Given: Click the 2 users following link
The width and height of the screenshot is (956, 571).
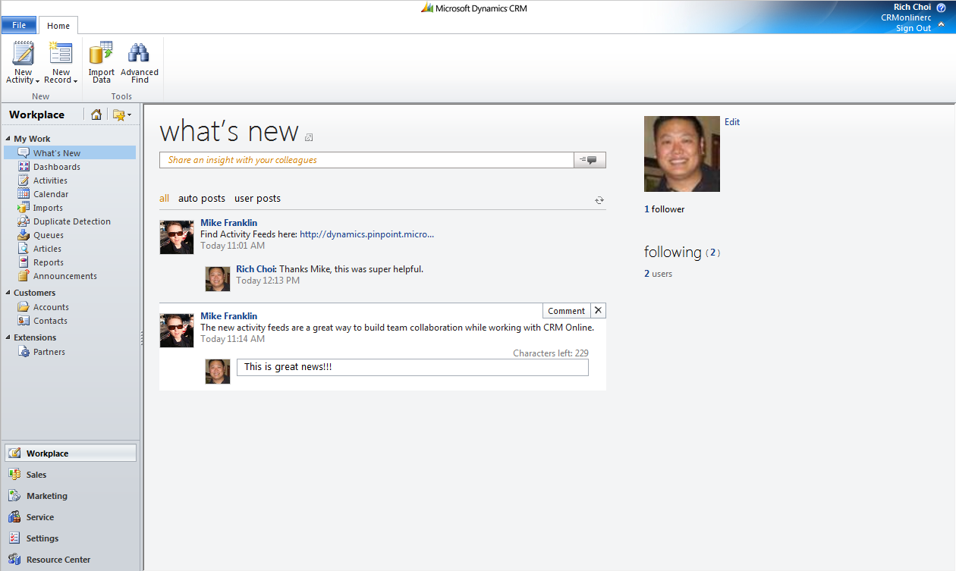Looking at the screenshot, I should tap(657, 273).
